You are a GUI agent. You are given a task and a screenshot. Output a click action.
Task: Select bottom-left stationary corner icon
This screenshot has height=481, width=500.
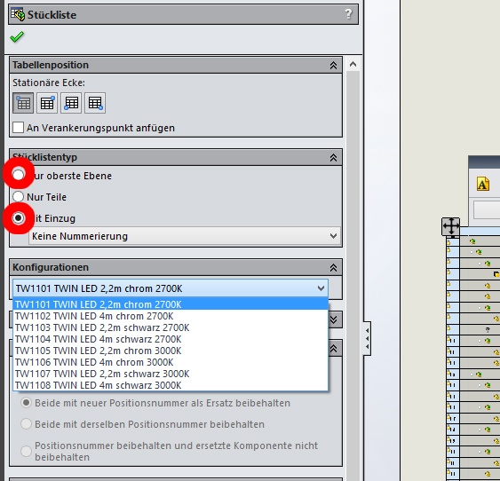71,103
